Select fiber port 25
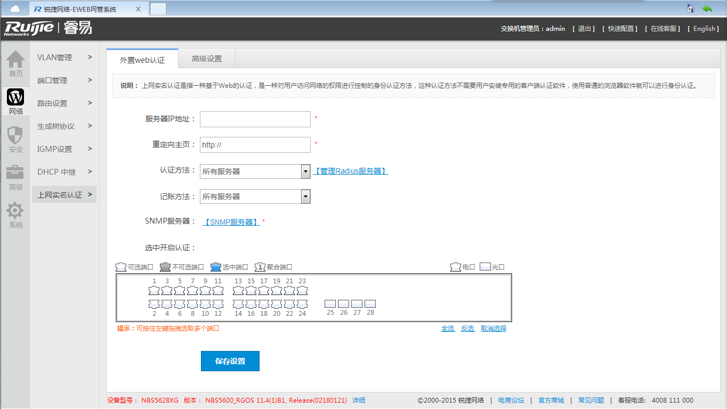The image size is (727, 409). [x=330, y=304]
